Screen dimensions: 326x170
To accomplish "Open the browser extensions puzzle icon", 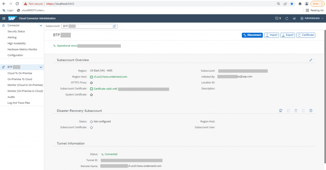I will [x=300, y=4].
